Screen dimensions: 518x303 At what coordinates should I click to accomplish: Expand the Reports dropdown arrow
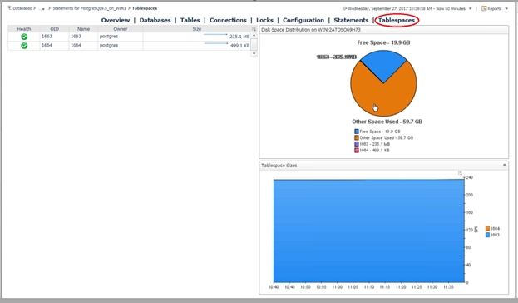[506, 9]
